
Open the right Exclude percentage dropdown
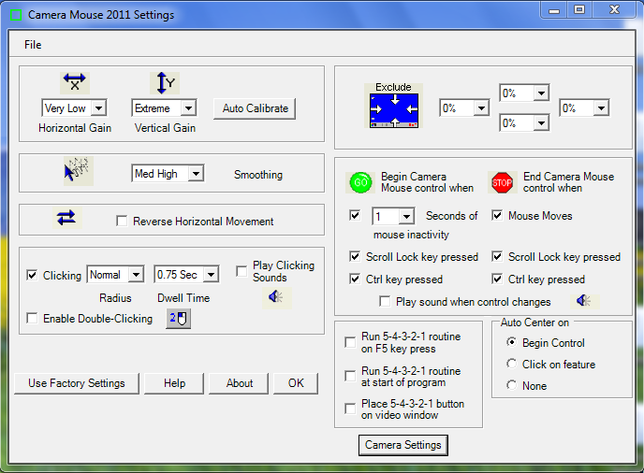[x=601, y=108]
